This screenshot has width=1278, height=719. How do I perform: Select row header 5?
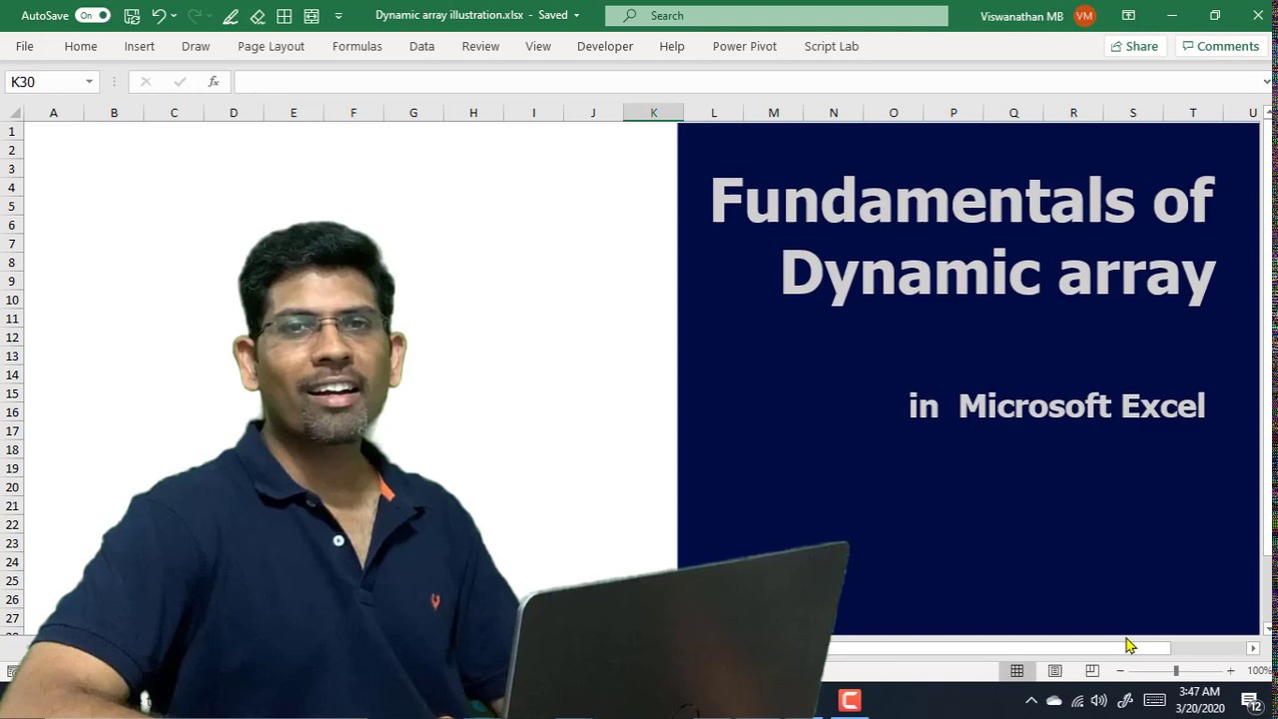click(12, 207)
